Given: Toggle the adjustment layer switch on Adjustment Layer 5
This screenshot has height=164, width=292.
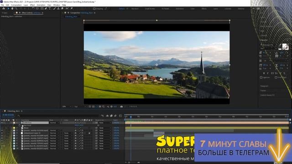Looking at the screenshot, I should [89, 133].
